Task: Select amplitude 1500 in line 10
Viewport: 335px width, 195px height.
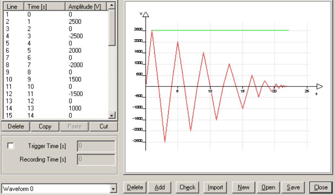Action: (75, 79)
